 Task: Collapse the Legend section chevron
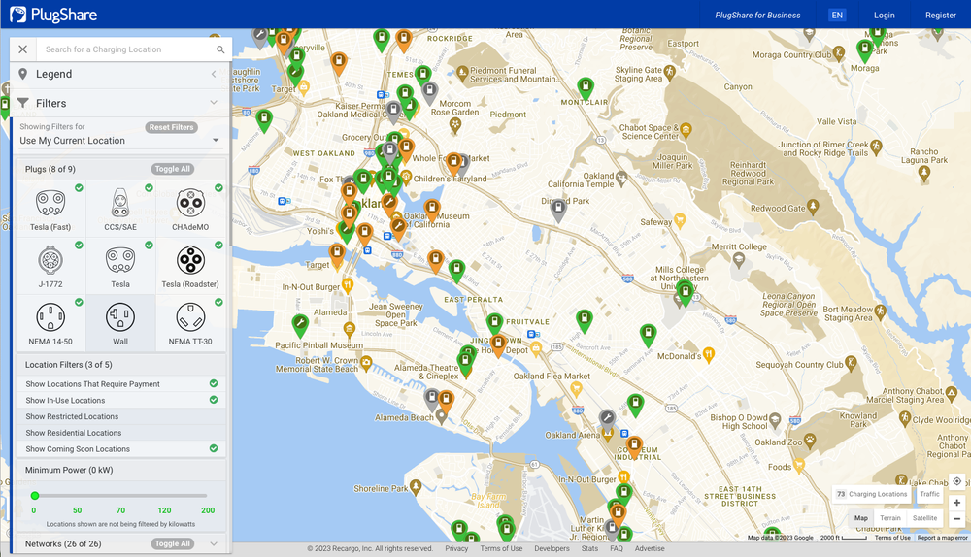[x=214, y=74]
